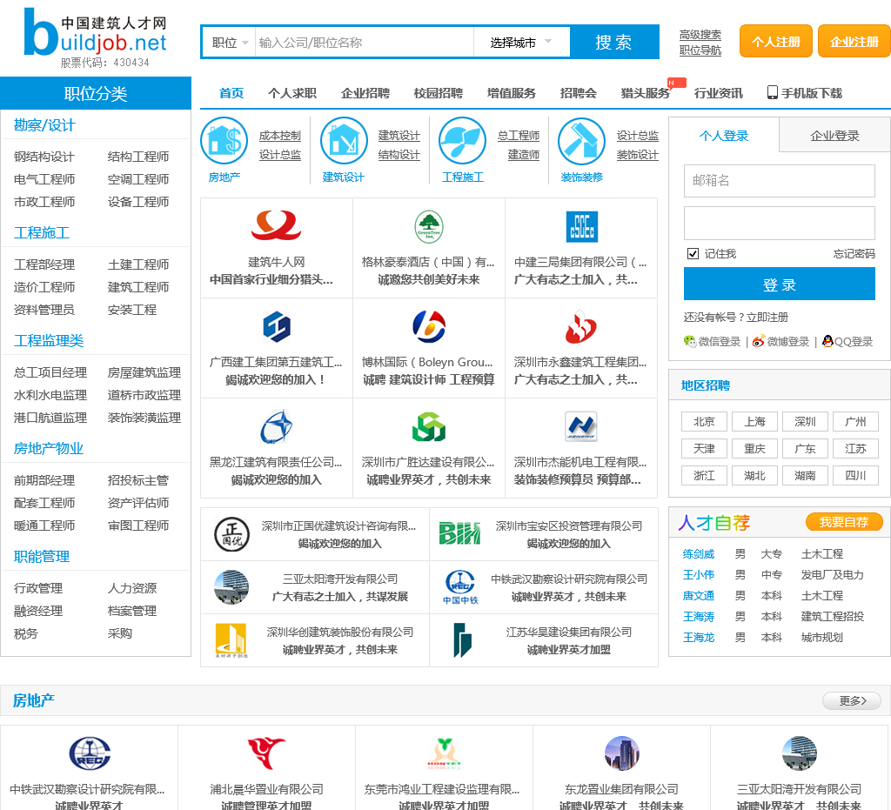891x810 pixels.
Task: Click the 企业注册 orange button
Action: click(x=854, y=42)
